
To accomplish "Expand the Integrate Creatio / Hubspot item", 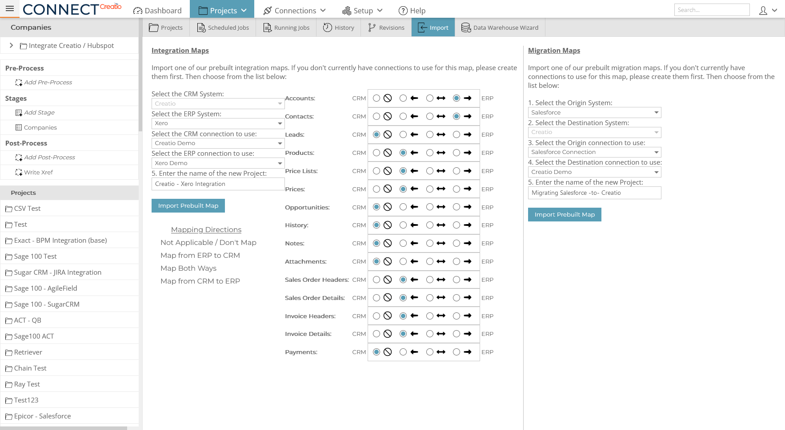I will tap(11, 45).
